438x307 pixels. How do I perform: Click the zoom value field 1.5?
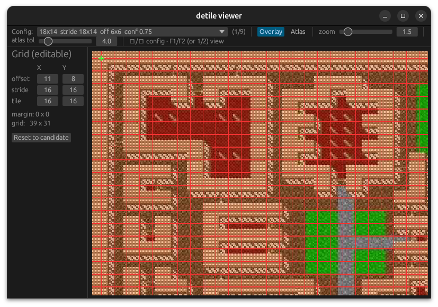407,32
